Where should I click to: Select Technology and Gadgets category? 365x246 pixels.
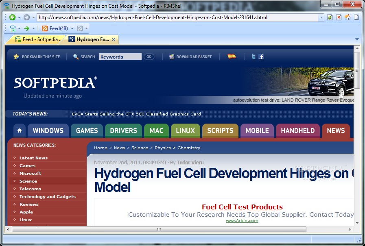pos(48,196)
